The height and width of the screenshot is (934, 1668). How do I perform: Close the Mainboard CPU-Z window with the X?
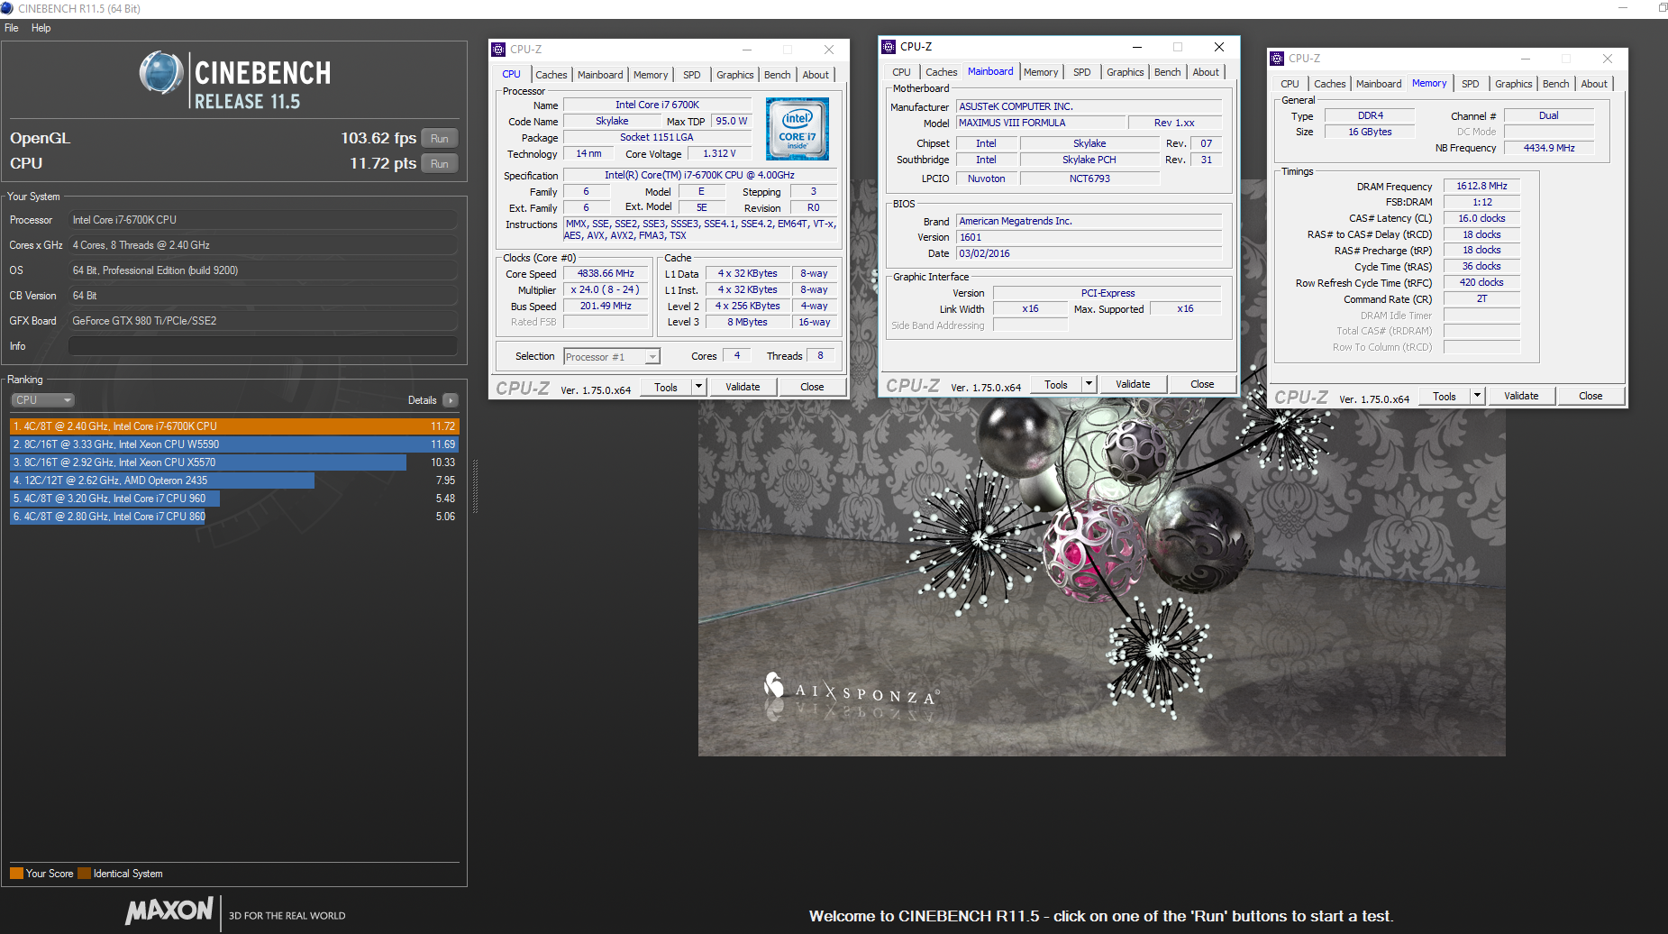click(1219, 47)
